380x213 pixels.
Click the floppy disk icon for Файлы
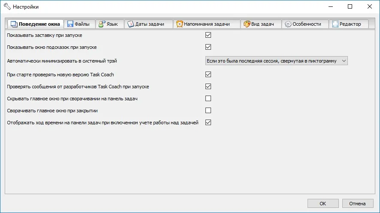pyautogui.click(x=70, y=24)
